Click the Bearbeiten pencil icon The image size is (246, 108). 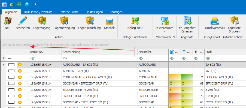[23, 21]
